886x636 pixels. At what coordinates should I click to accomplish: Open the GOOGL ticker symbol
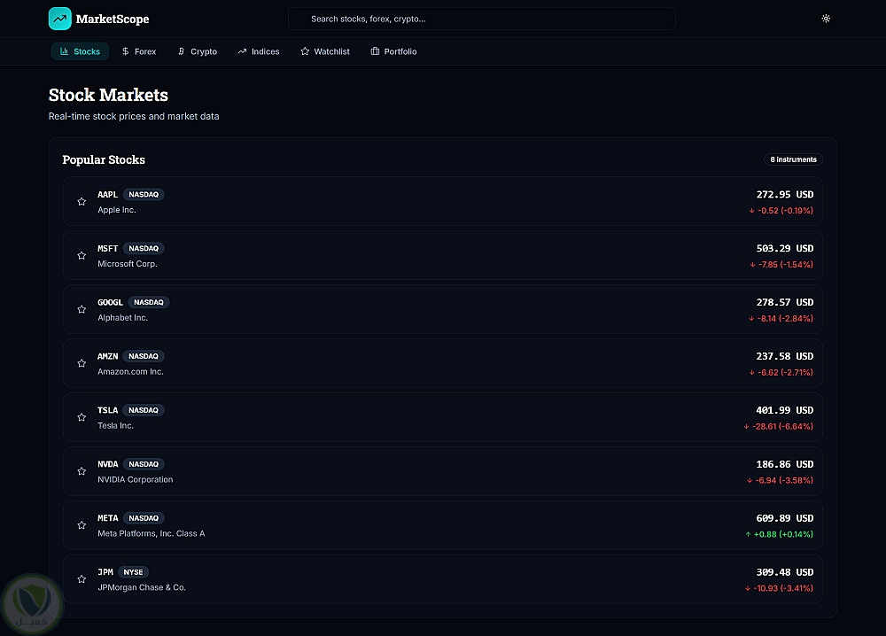110,302
